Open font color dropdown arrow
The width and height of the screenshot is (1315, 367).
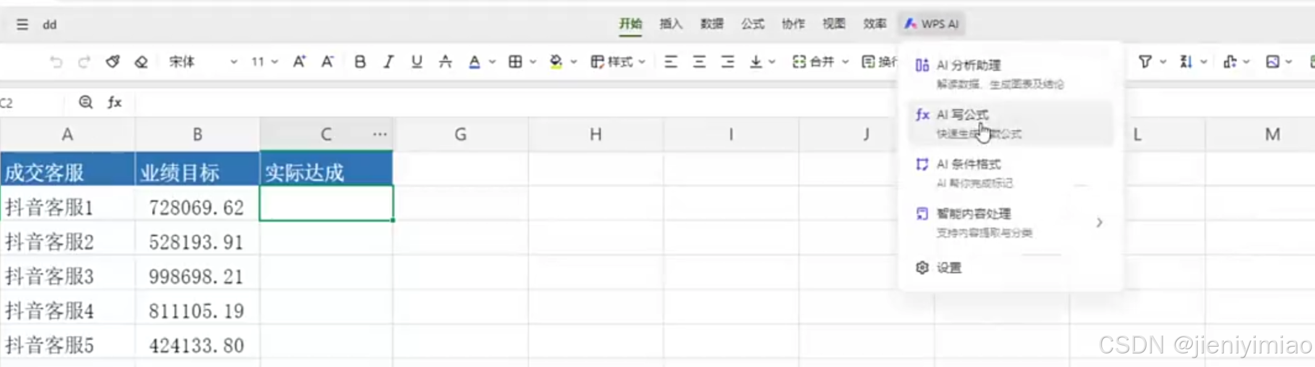pyautogui.click(x=492, y=62)
